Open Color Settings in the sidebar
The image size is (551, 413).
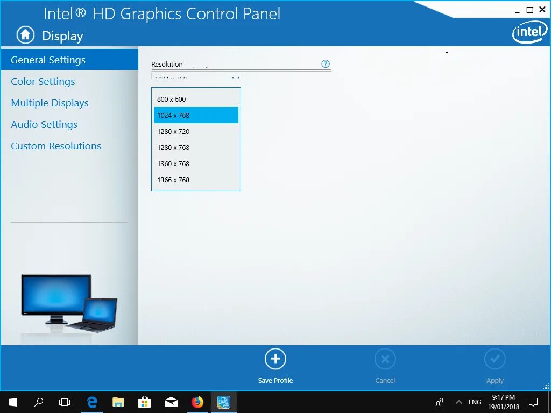coord(43,82)
